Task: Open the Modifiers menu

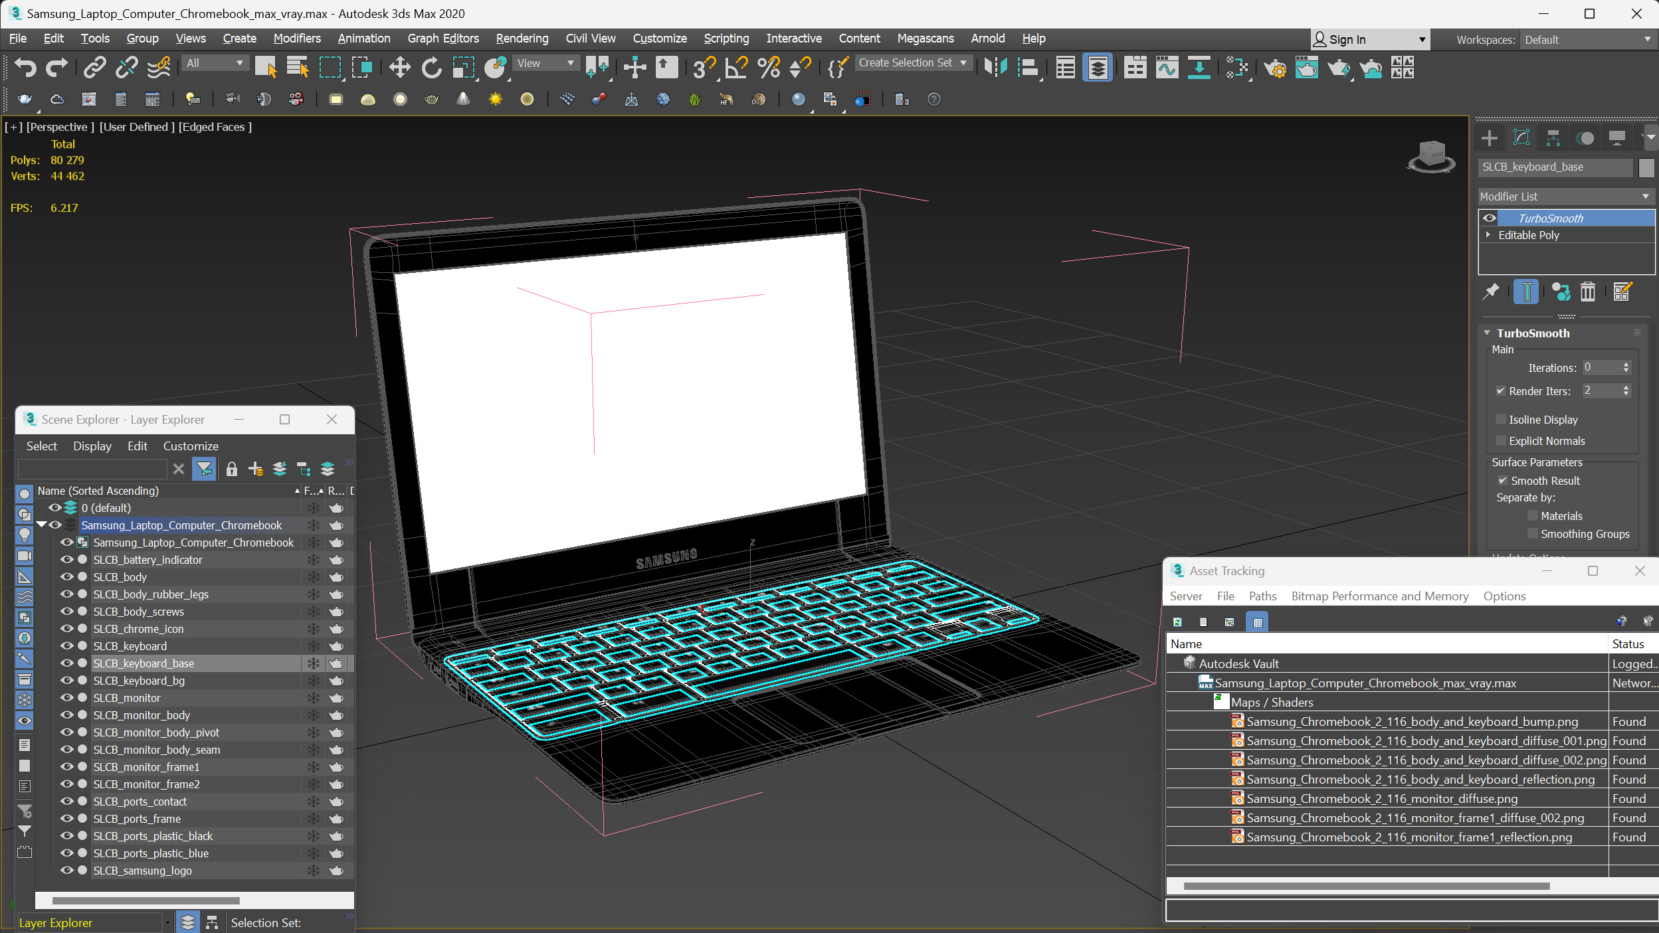Action: click(x=297, y=39)
